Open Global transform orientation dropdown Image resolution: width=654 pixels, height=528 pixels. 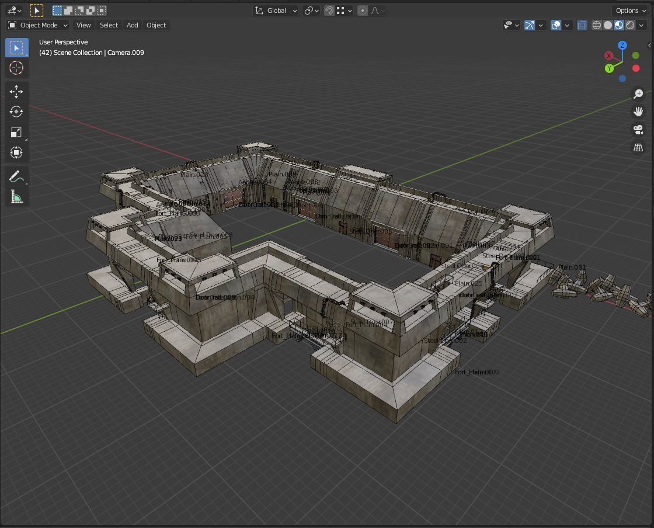tap(276, 11)
